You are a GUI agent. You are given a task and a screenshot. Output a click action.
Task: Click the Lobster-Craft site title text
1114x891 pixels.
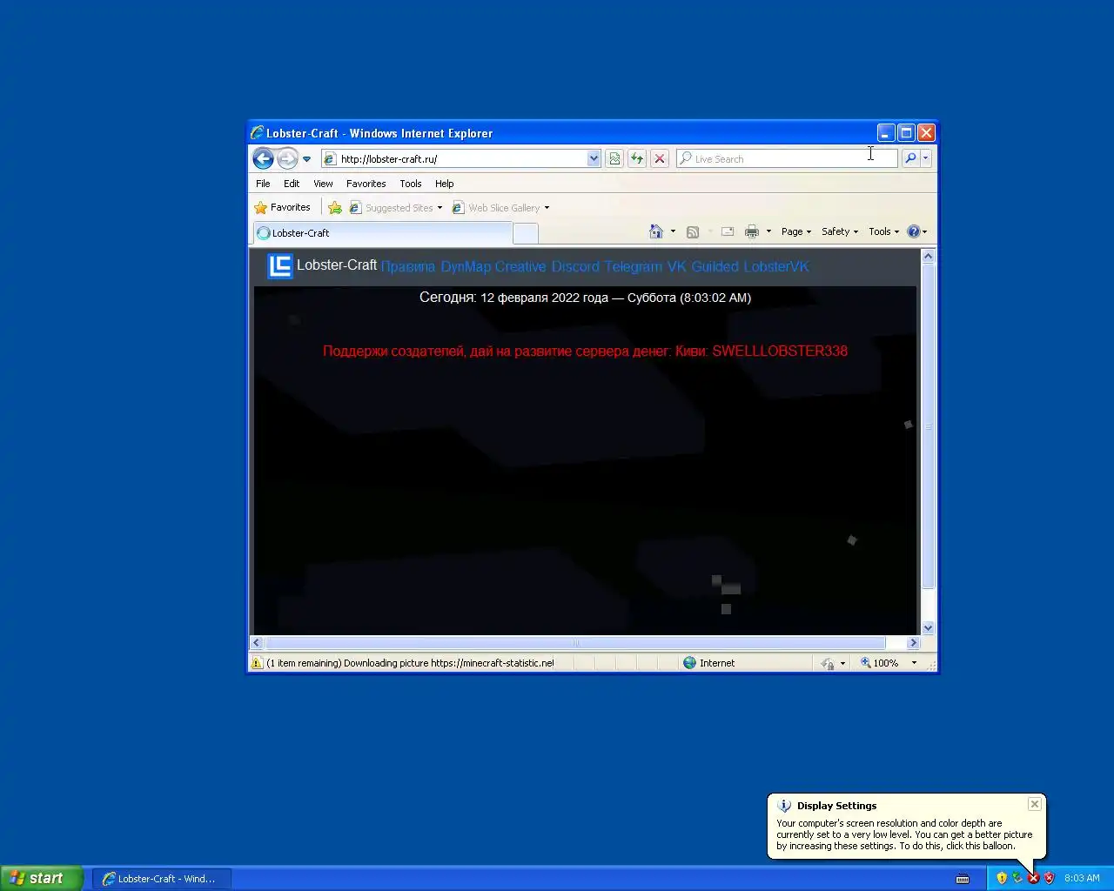pos(337,265)
